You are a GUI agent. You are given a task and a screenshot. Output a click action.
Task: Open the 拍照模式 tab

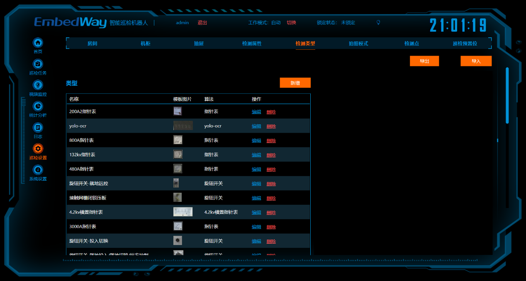(358, 44)
